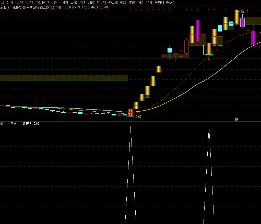Switch to 周线 weekly chart
Image resolution: width=261 pixels, height=224 pixels.
(82, 2)
